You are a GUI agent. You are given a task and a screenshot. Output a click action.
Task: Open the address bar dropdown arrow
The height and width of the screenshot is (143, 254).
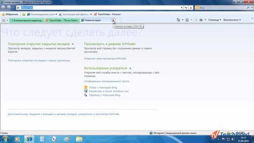pyautogui.click(x=182, y=8)
